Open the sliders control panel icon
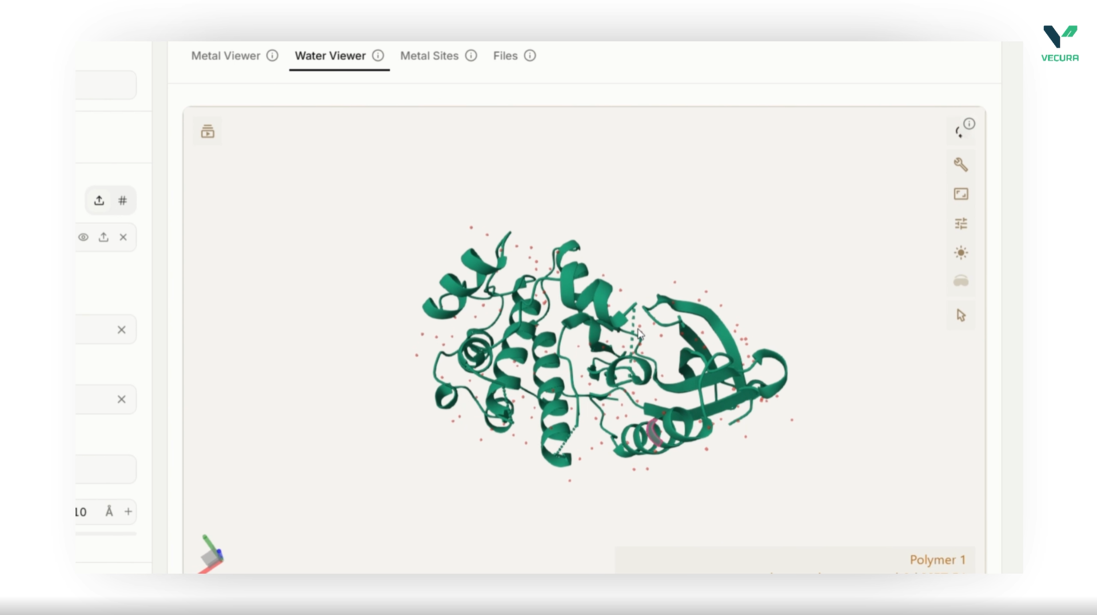This screenshot has height=615, width=1097. [x=961, y=223]
